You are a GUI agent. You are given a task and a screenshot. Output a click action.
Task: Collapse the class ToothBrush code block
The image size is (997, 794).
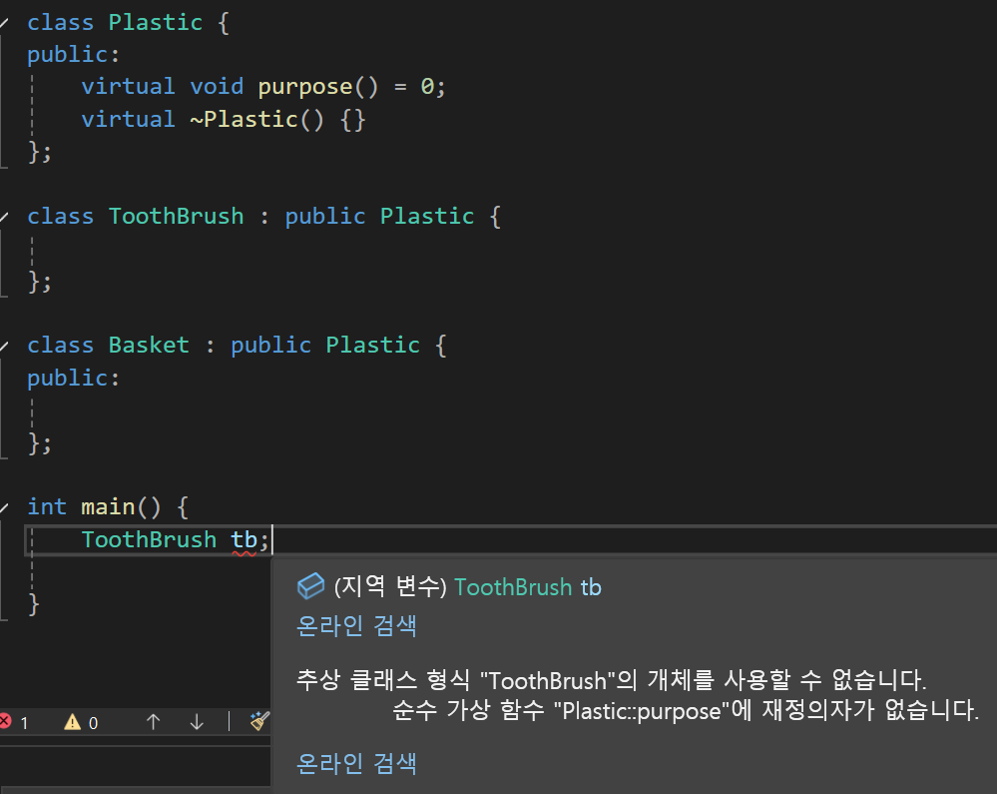(x=4, y=217)
